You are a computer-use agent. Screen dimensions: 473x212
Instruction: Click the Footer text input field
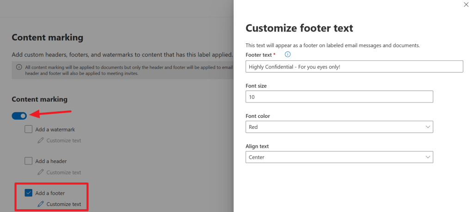tap(354, 67)
